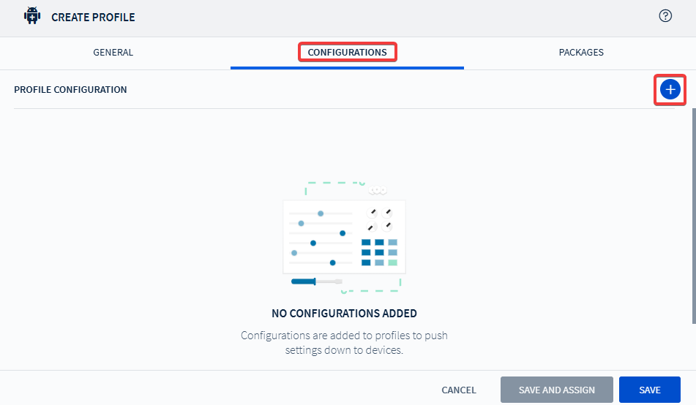Save the profile
Image resolution: width=696 pixels, height=405 pixels.
click(649, 390)
